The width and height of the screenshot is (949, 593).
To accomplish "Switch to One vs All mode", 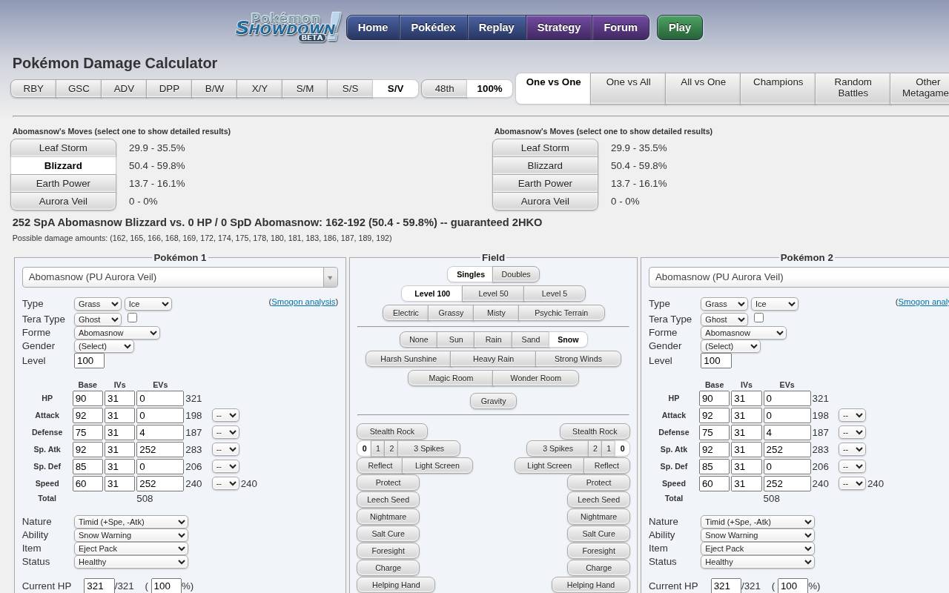I will pyautogui.click(x=628, y=88).
